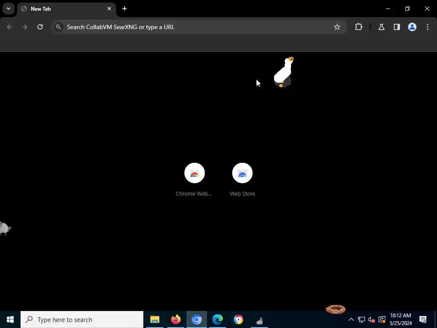
Task: Launch Firefox from the taskbar
Action: [x=175, y=319]
